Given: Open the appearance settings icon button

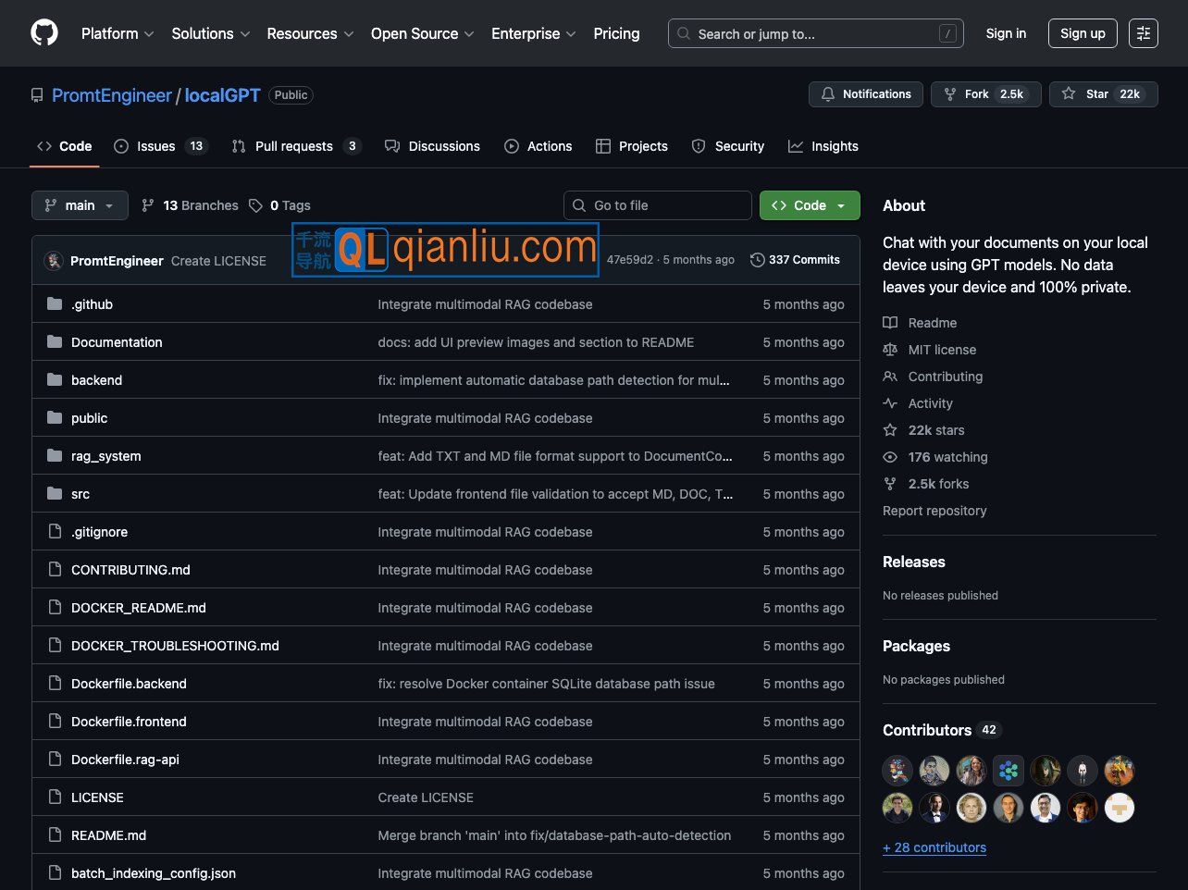Looking at the screenshot, I should (1143, 33).
